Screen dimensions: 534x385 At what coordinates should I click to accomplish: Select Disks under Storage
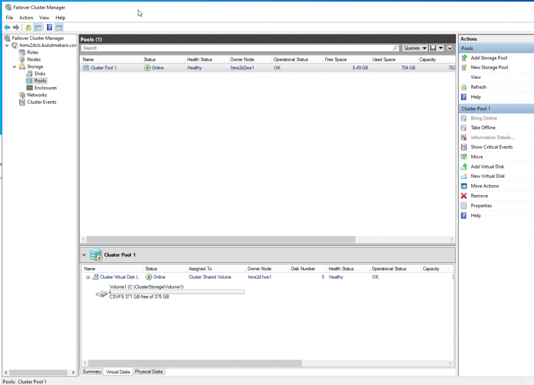[x=40, y=74]
